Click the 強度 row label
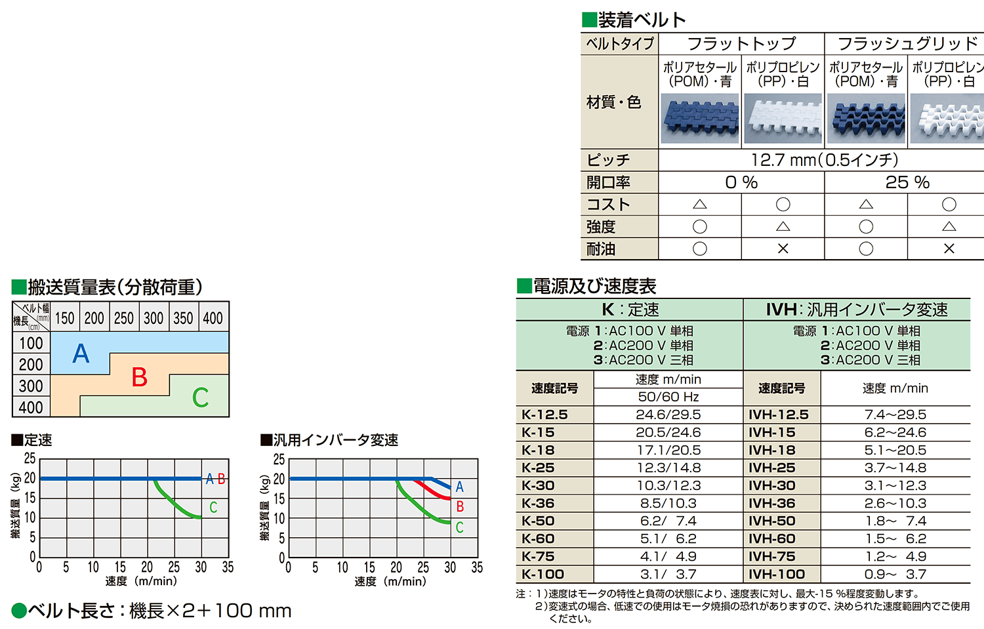This screenshot has height=629, width=984. coord(601,227)
